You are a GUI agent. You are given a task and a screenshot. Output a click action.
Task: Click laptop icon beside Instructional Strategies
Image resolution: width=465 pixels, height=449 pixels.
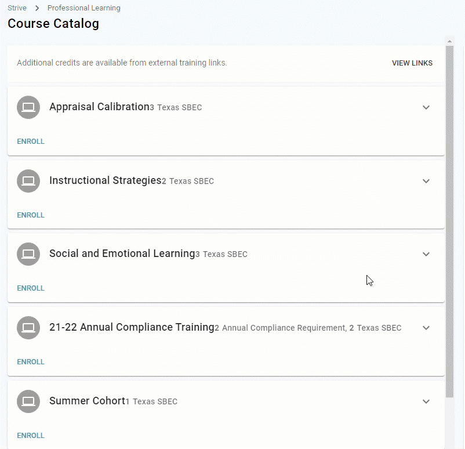click(28, 181)
